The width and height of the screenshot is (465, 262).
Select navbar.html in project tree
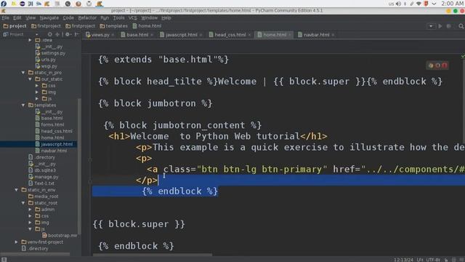(52, 151)
